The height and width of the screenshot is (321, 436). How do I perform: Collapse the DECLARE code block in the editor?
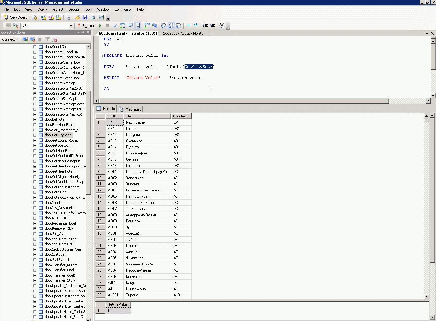[101, 56]
